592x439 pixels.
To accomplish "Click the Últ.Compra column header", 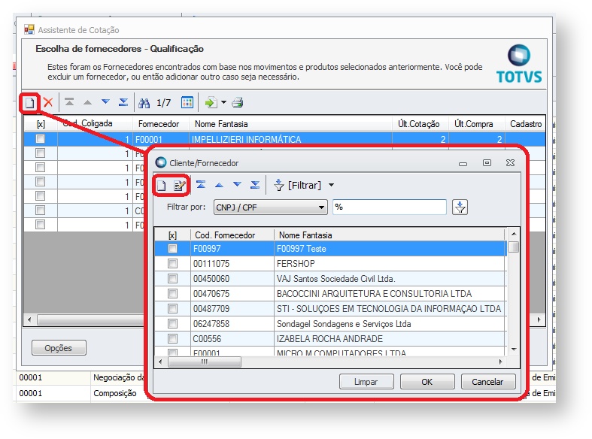I will (x=476, y=124).
